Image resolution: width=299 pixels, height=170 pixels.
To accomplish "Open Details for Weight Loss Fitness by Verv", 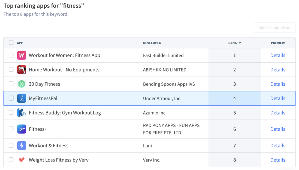I will (278, 160).
